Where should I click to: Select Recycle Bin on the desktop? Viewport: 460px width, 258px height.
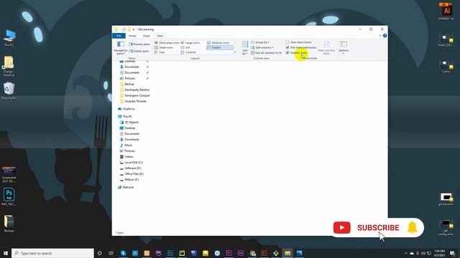[x=9, y=91]
